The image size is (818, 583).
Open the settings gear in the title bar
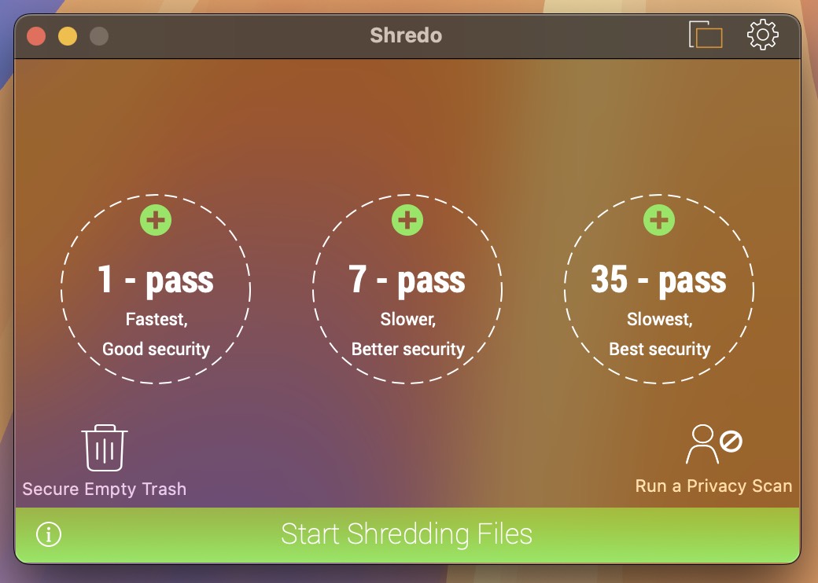[763, 35]
